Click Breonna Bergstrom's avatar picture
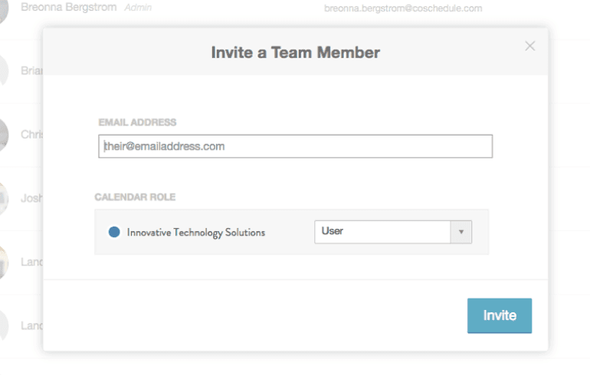 4,9
